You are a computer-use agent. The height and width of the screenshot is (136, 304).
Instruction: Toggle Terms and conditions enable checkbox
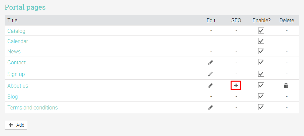261,107
